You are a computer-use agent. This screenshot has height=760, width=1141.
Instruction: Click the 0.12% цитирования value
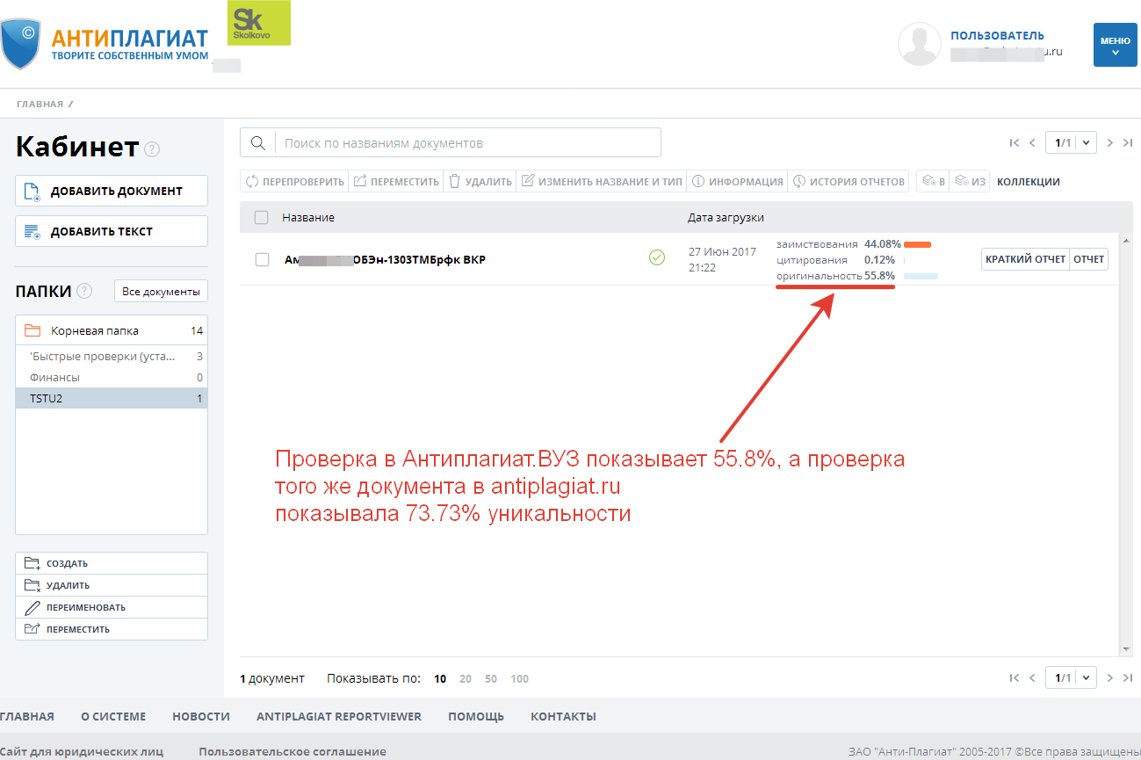click(880, 259)
